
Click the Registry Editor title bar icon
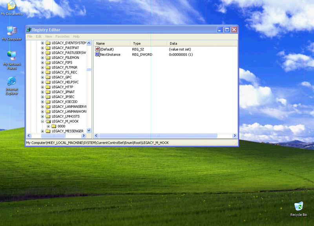[x=29, y=30]
